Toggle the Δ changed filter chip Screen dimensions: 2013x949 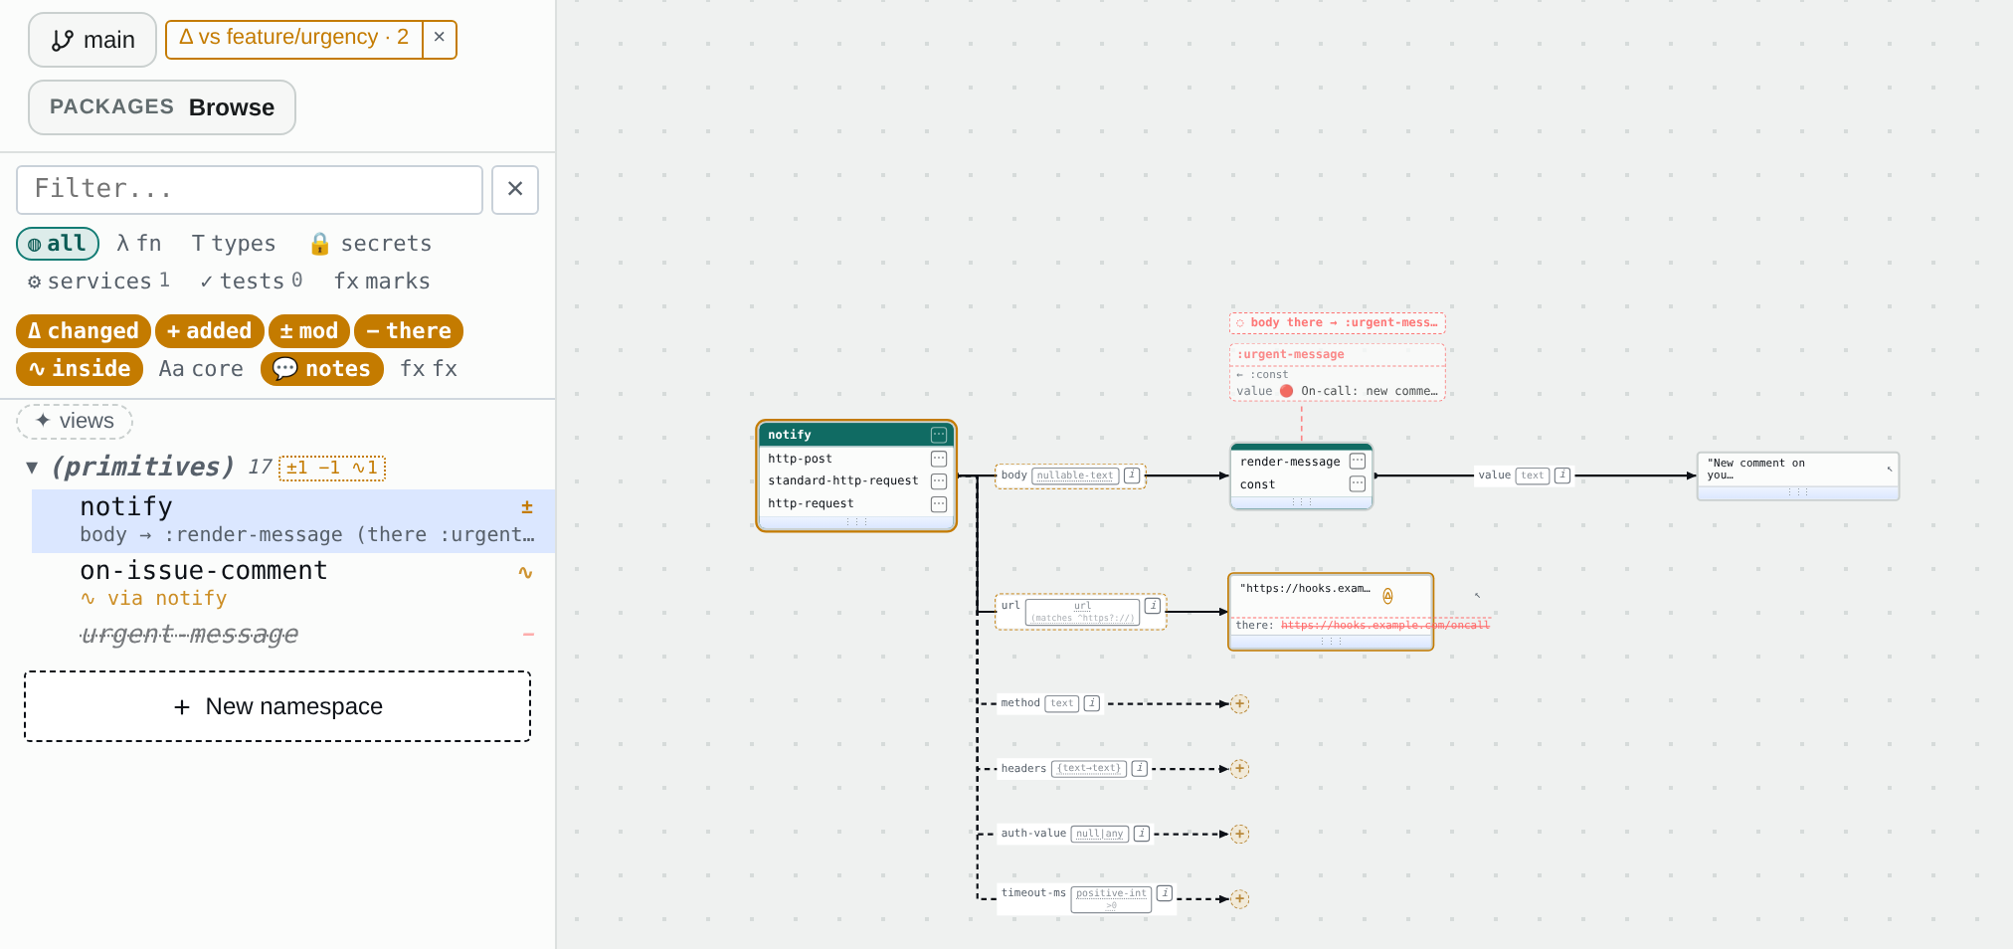tap(84, 331)
